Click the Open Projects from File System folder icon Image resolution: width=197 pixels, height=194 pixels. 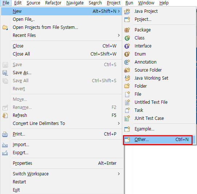coord(5,27)
